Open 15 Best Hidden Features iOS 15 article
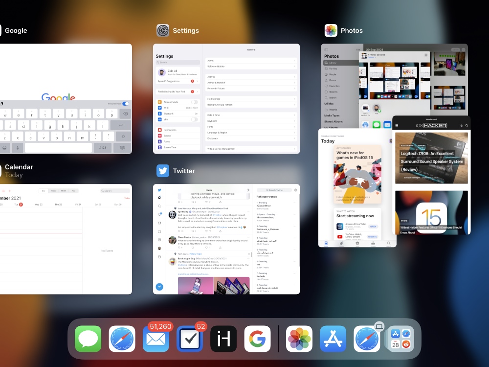489x367 pixels. [431, 212]
